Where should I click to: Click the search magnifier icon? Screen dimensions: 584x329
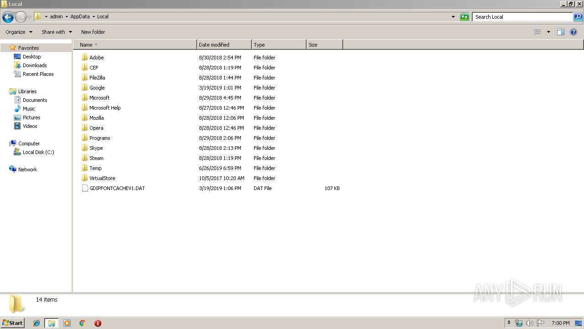coord(578,17)
